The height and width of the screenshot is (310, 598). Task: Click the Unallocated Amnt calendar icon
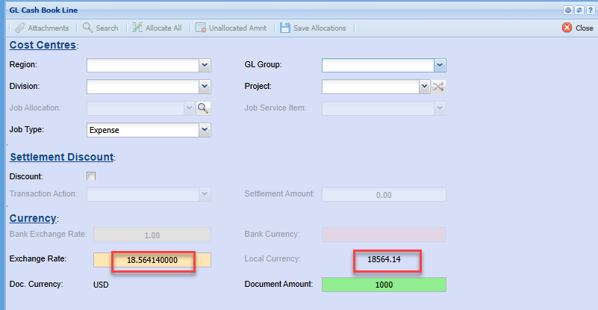[201, 28]
